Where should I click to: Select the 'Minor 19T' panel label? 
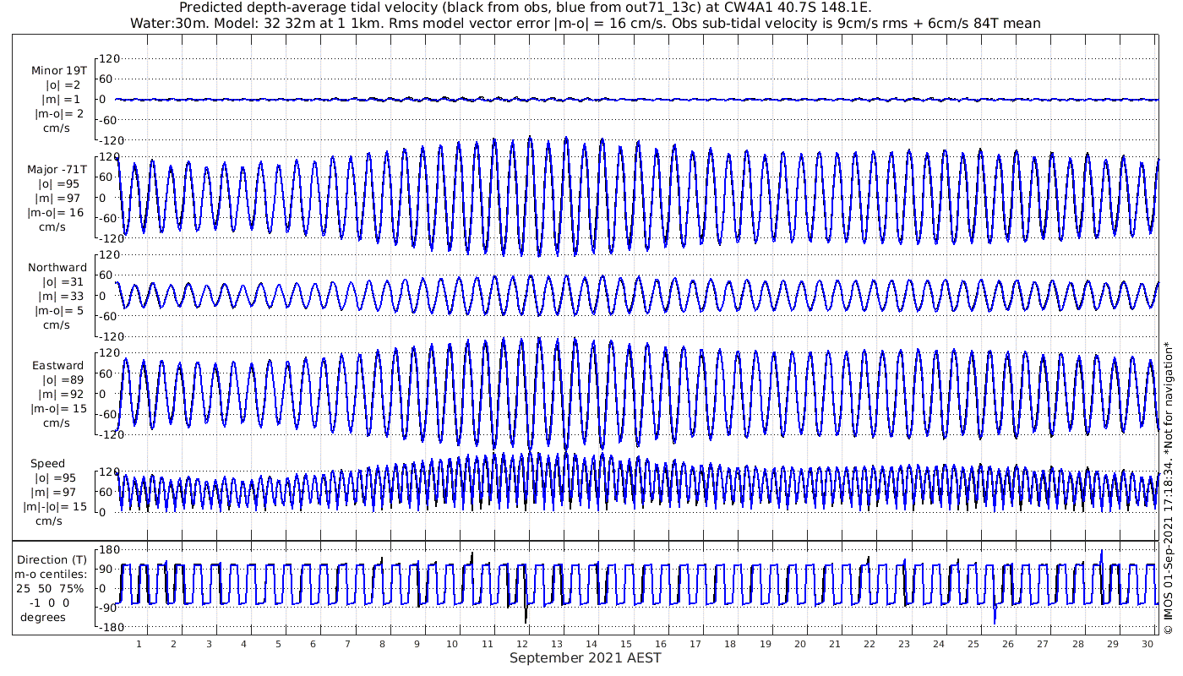58,71
